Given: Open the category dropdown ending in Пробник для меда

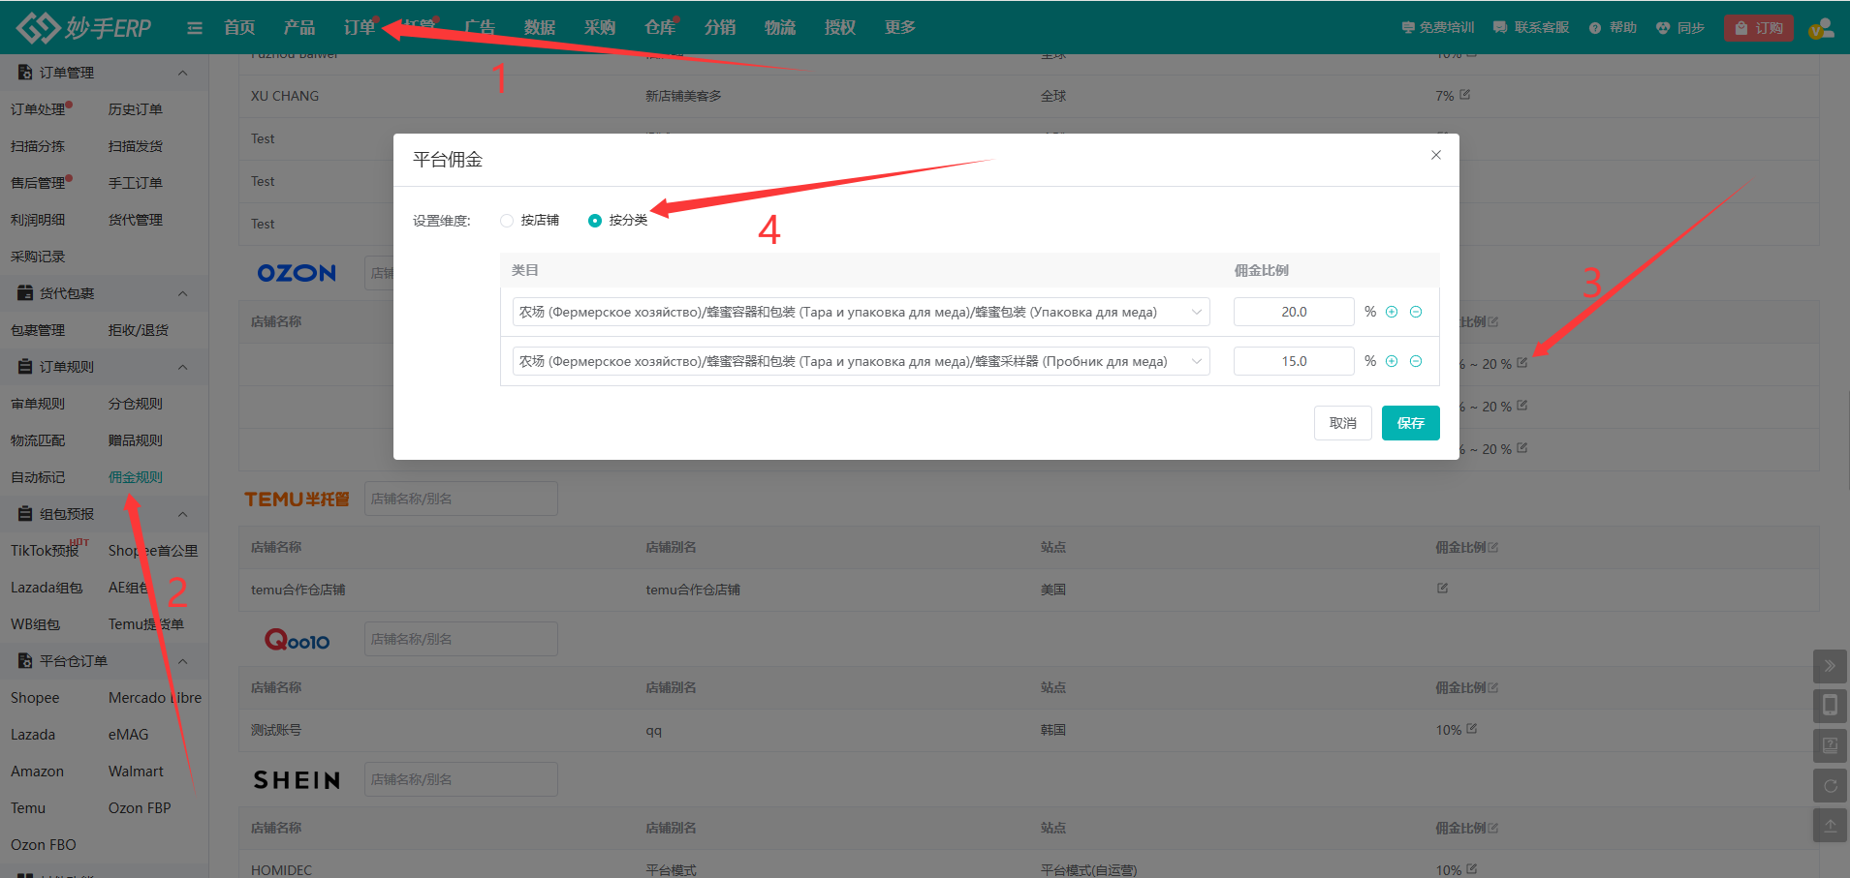Looking at the screenshot, I should pyautogui.click(x=861, y=361).
